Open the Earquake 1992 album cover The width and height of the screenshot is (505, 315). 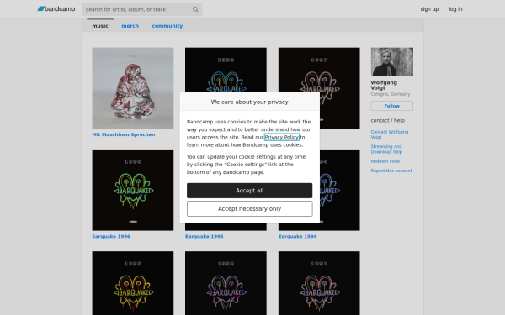(x=226, y=283)
